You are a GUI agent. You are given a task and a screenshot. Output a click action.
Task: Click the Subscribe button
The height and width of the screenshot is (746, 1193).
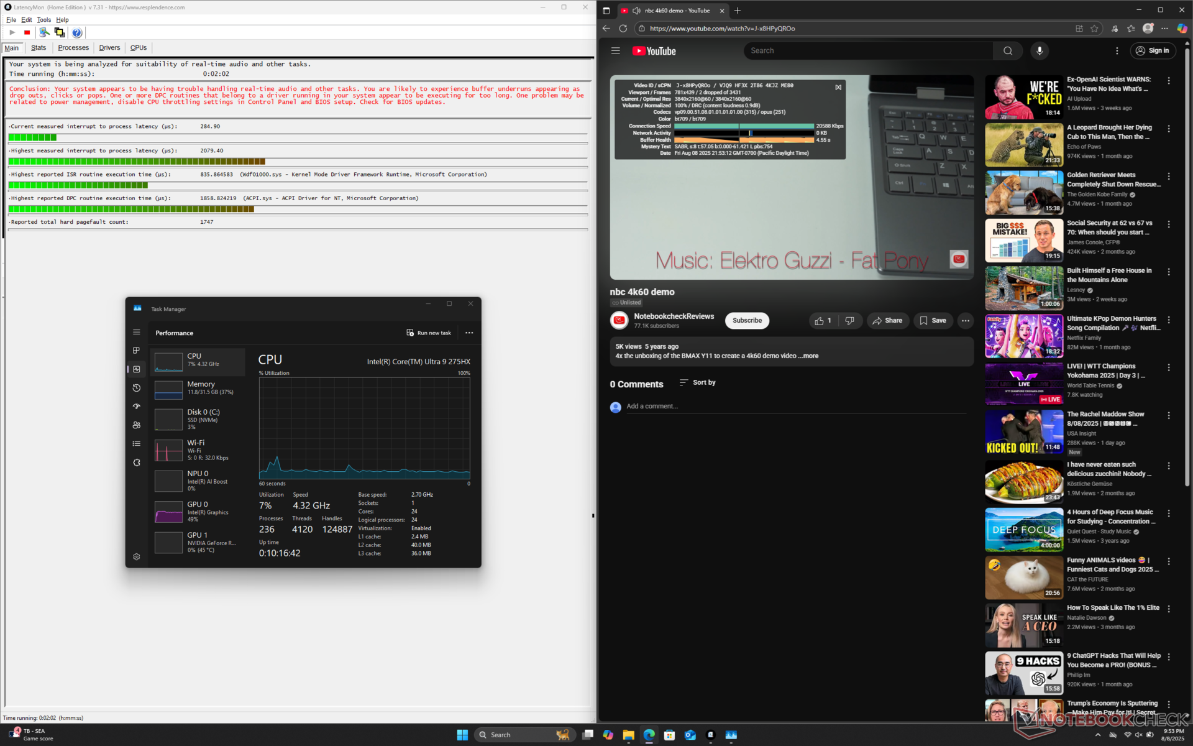coord(747,321)
